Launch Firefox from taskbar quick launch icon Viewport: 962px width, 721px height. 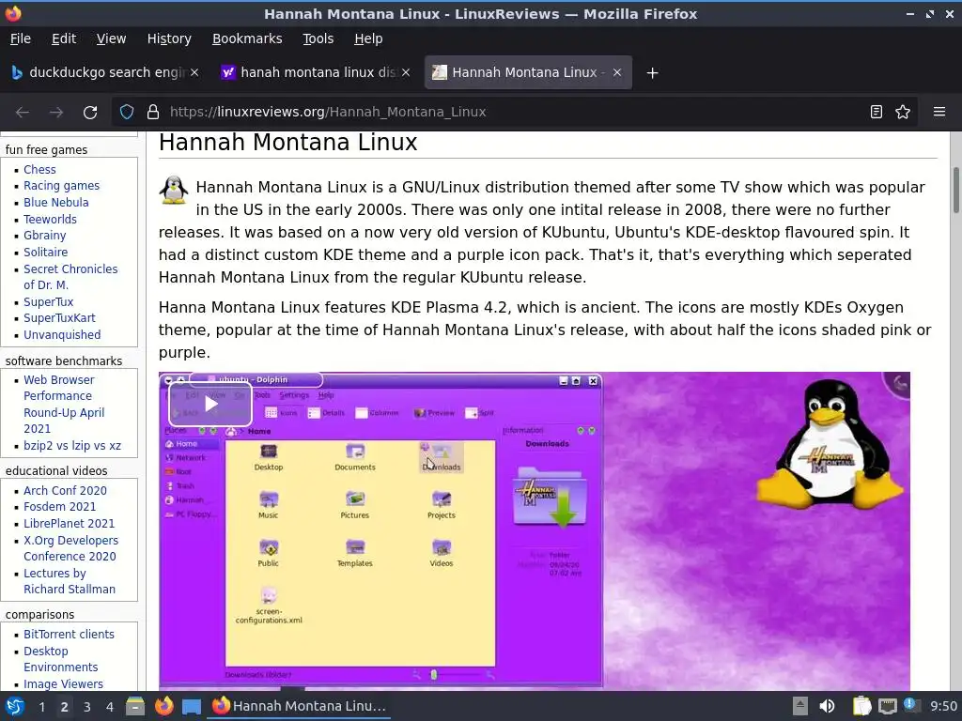pyautogui.click(x=163, y=706)
